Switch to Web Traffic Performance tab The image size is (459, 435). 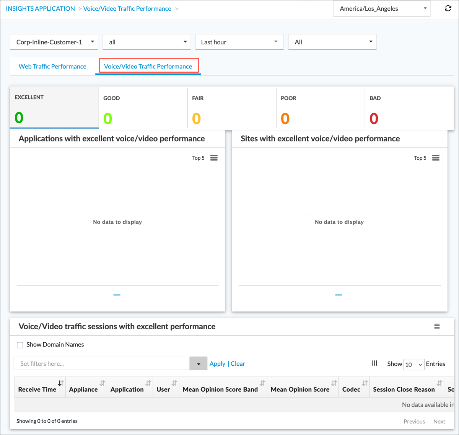(52, 66)
